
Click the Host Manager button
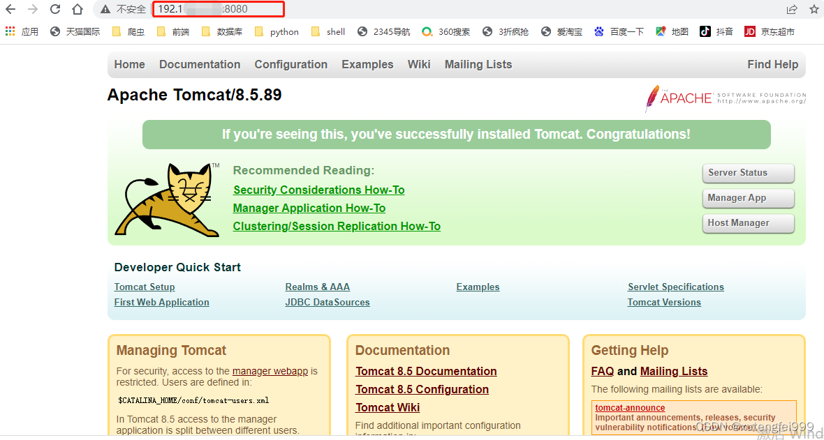point(749,224)
